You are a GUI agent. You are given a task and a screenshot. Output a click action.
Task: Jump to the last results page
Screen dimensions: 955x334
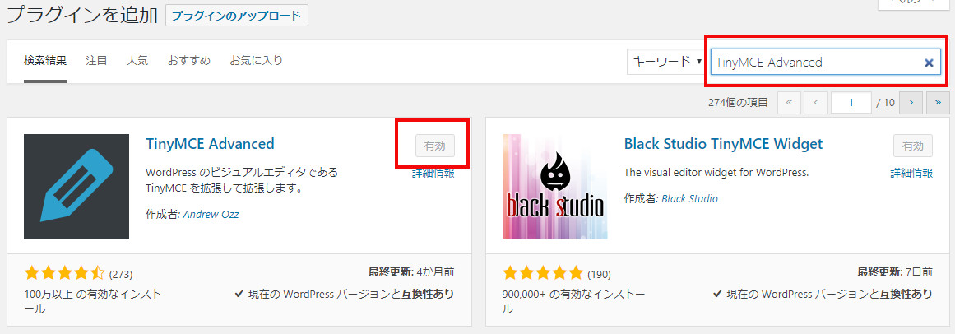click(938, 102)
